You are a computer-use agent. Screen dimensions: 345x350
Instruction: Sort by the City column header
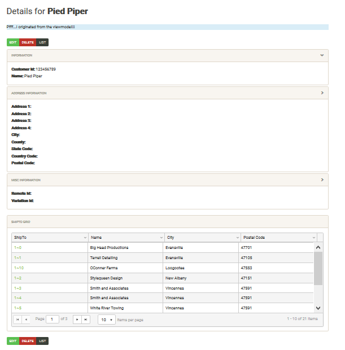click(x=171, y=238)
